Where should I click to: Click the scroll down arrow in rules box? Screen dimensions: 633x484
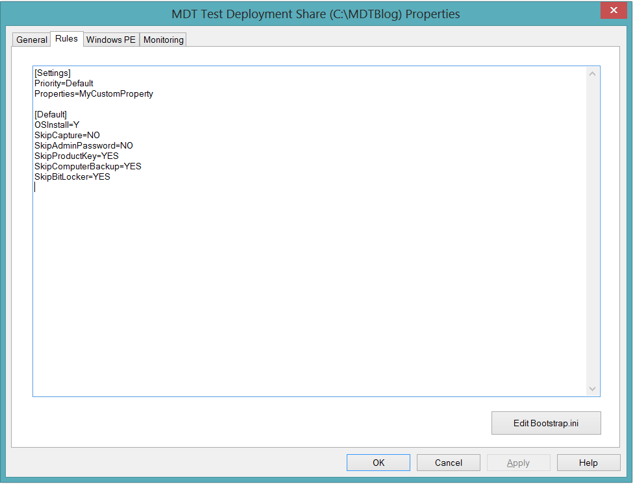tap(592, 389)
